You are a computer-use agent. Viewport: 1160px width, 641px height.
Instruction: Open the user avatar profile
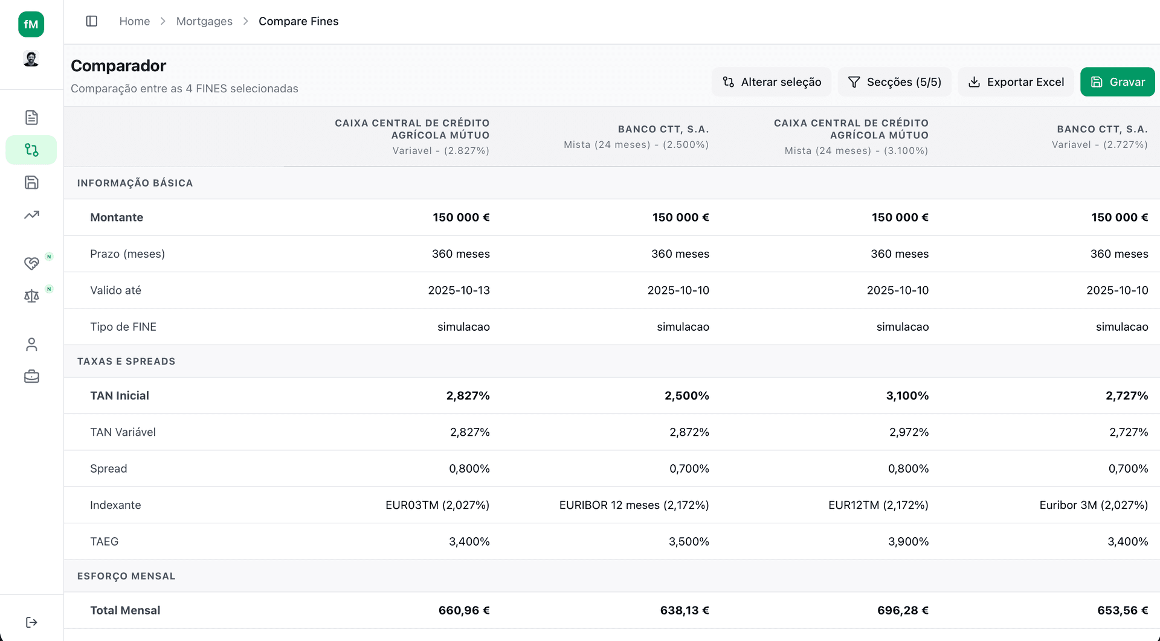click(31, 59)
